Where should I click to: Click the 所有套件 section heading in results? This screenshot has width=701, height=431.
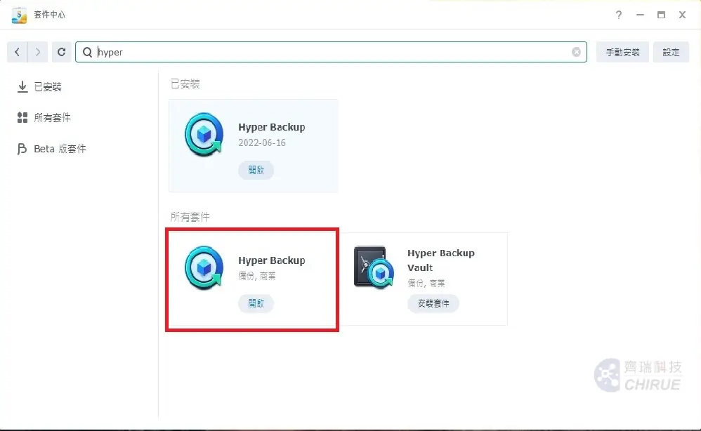coord(190,217)
